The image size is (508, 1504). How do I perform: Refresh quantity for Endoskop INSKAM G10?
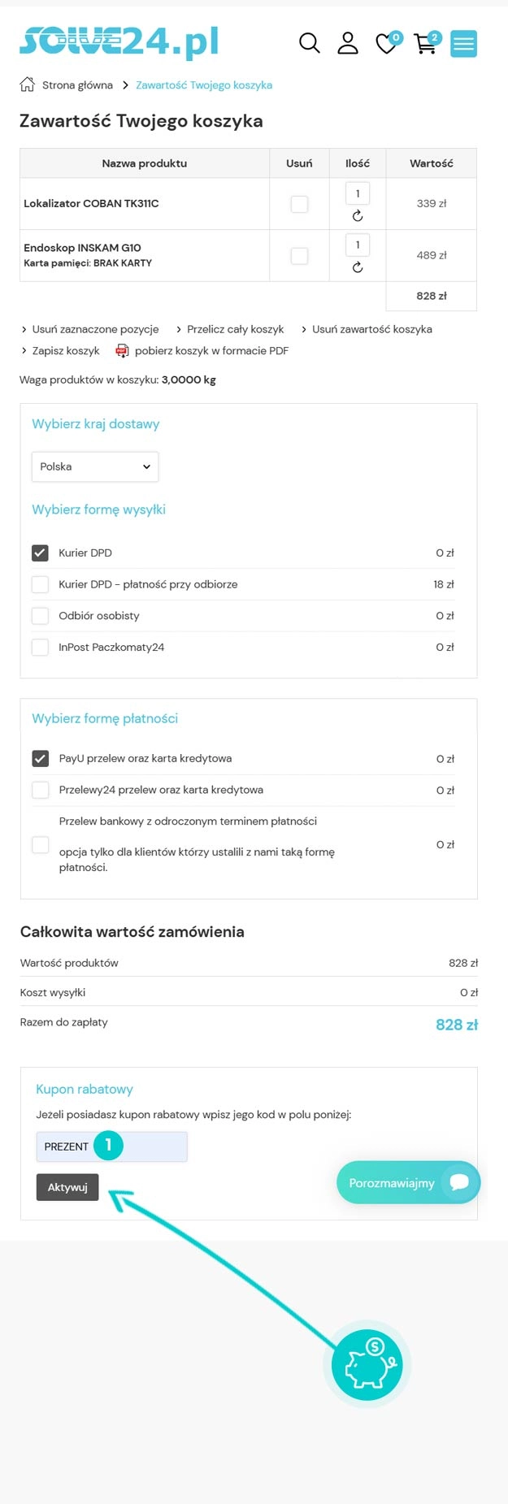[x=358, y=267]
